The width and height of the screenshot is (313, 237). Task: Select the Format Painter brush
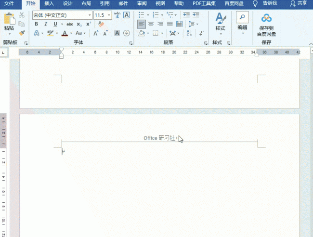coord(22,33)
